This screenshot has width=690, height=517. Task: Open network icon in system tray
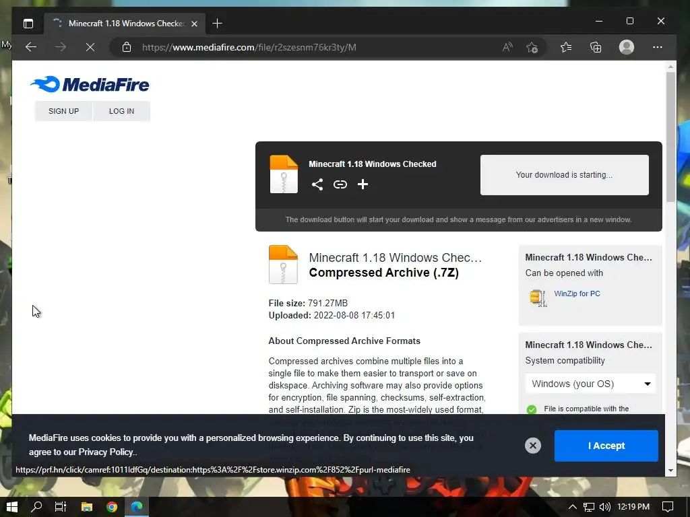(x=589, y=507)
